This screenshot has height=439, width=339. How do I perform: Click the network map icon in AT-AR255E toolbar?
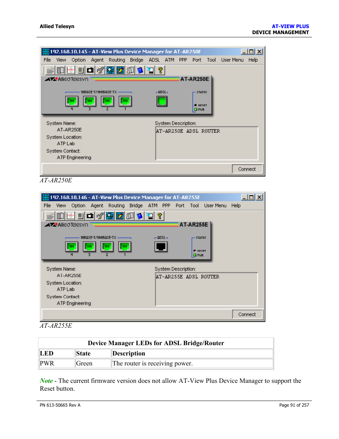click(x=110, y=216)
